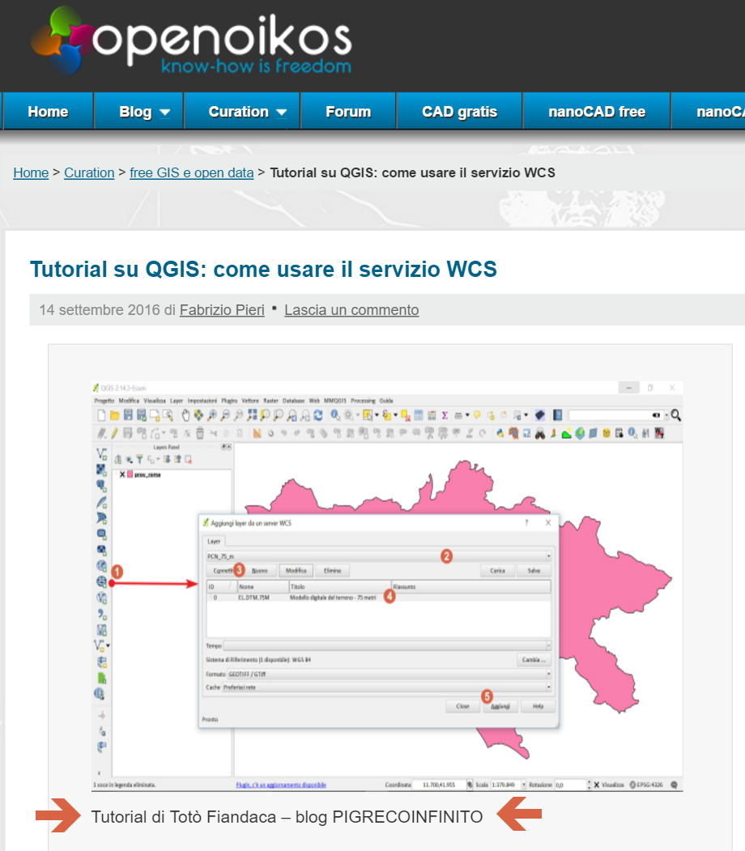The height and width of the screenshot is (851, 745).
Task: Click the Open Project folder icon
Action: click(x=115, y=415)
